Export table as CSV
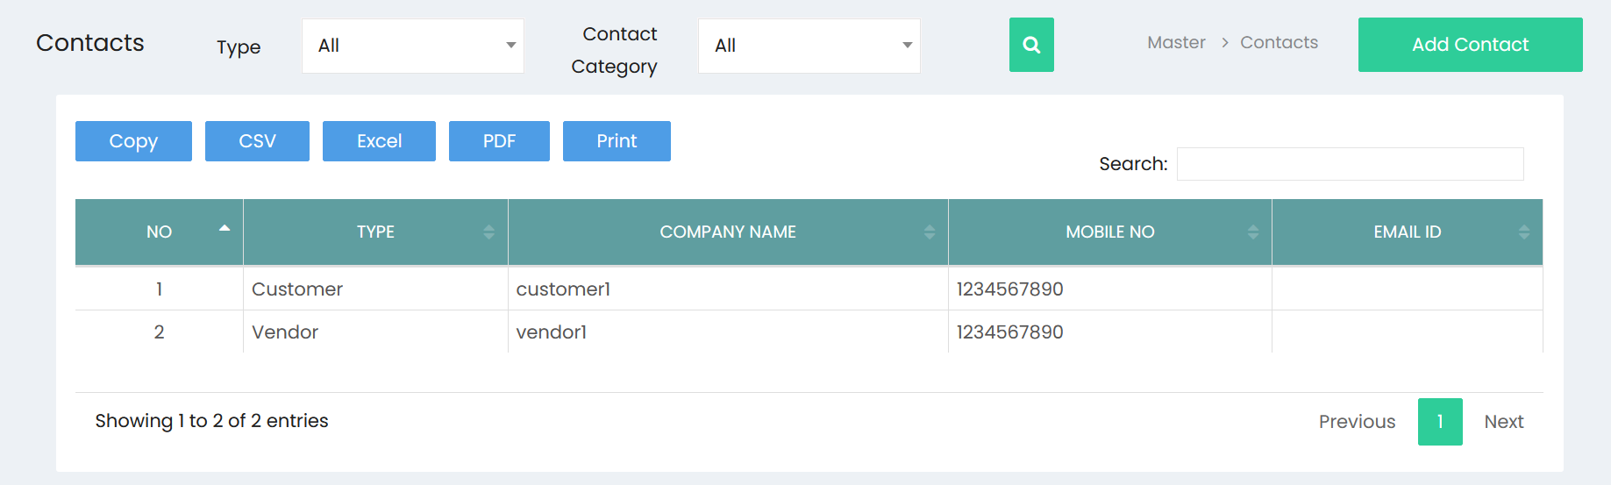This screenshot has height=485, width=1611. (257, 141)
